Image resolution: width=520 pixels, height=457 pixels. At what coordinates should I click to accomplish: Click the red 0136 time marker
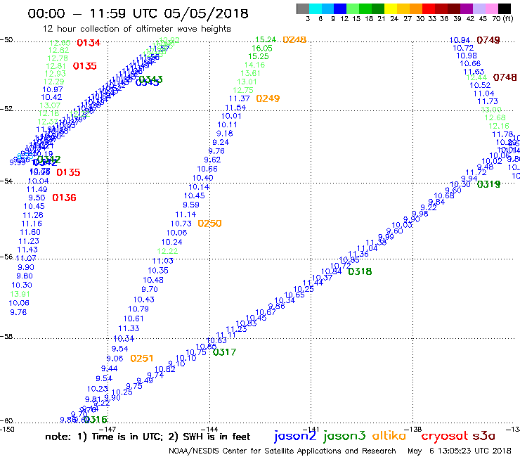pos(65,198)
